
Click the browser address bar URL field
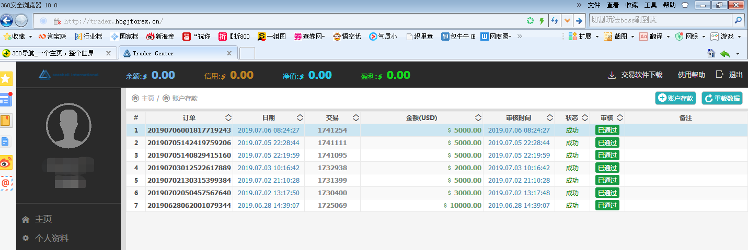[x=287, y=21]
